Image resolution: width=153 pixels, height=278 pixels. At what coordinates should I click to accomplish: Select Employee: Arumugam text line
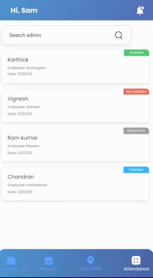pos(27,68)
